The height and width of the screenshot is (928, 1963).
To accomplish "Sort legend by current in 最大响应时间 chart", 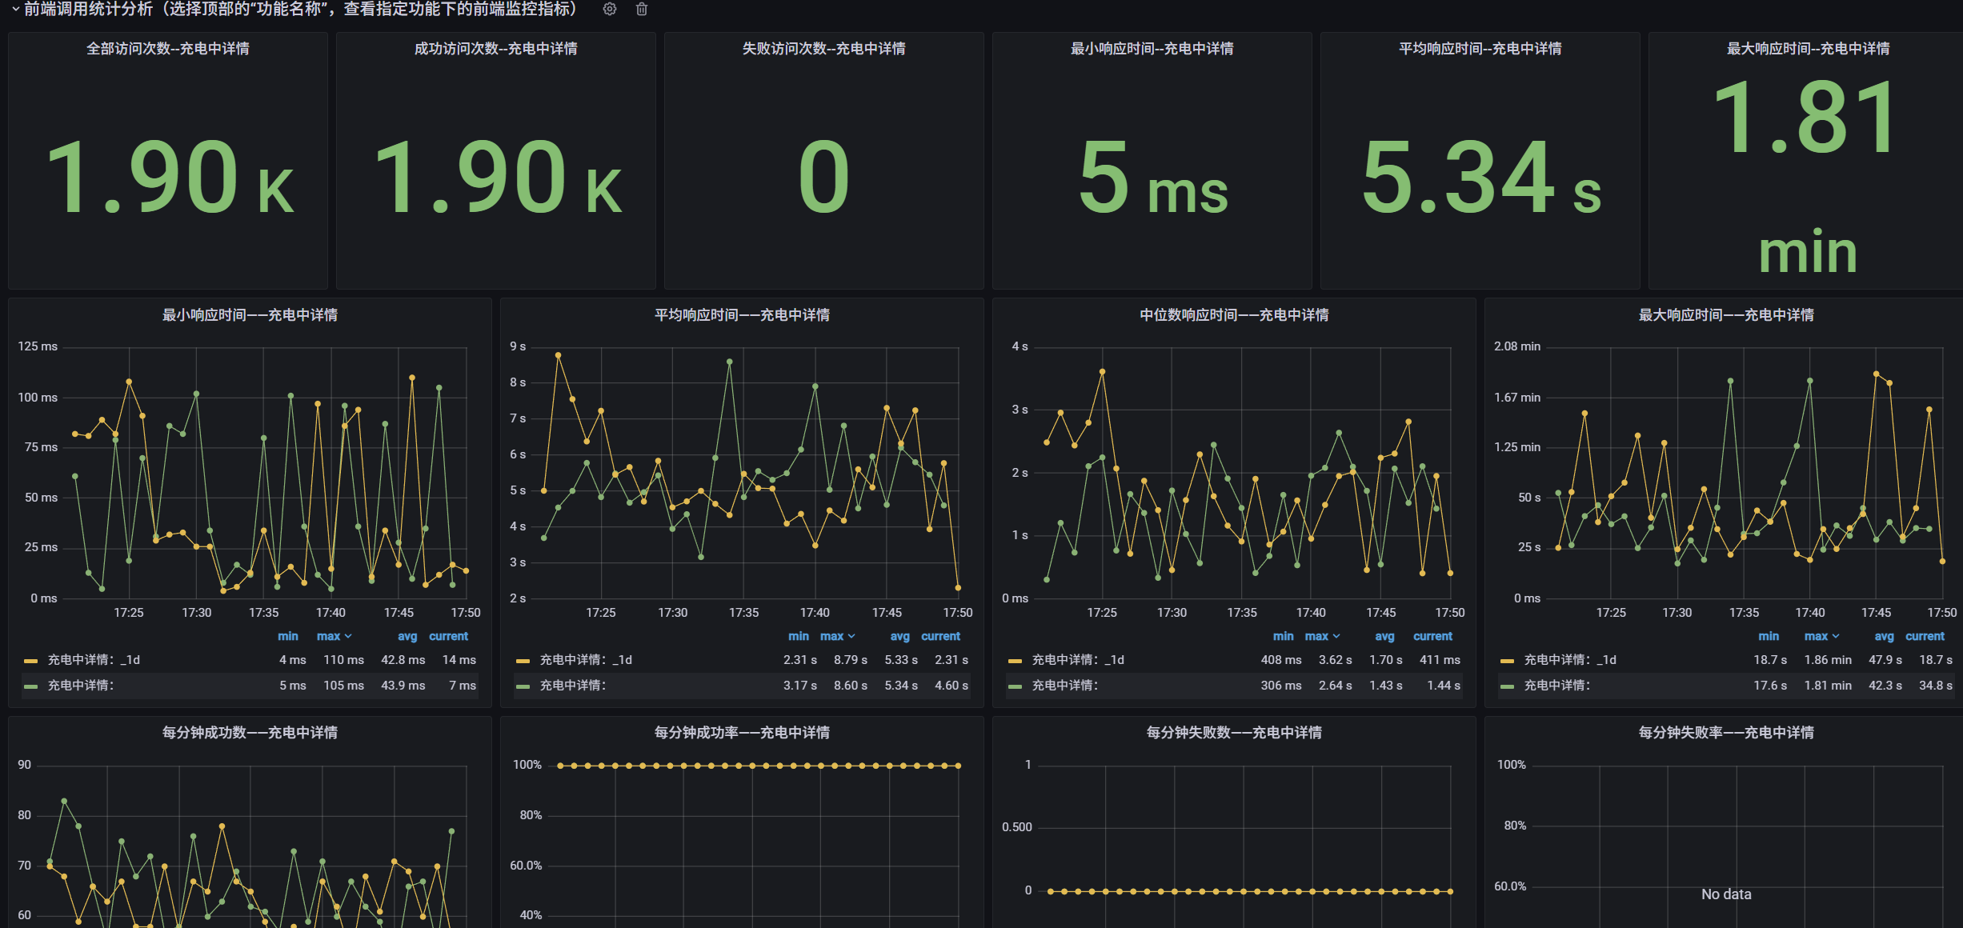I will [1925, 636].
